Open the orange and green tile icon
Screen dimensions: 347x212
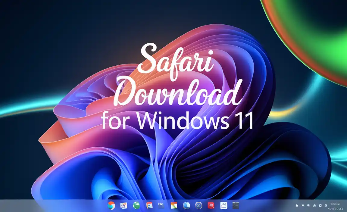pyautogui.click(x=174, y=206)
